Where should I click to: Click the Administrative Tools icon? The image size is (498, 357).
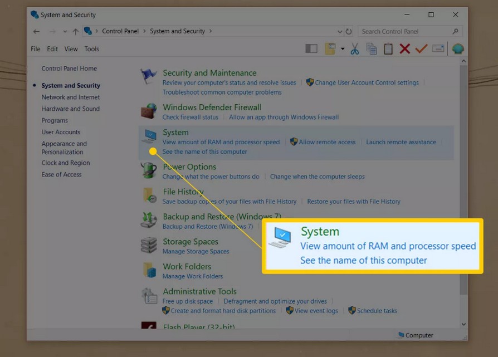tap(149, 295)
